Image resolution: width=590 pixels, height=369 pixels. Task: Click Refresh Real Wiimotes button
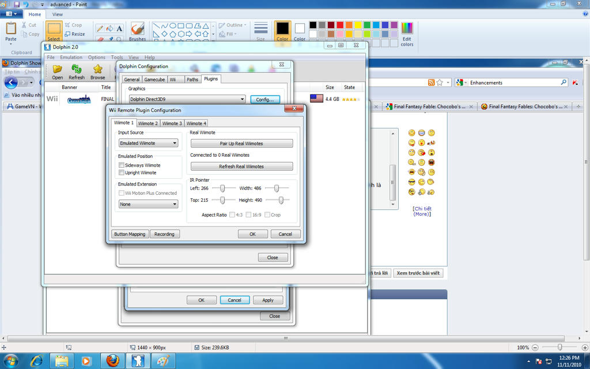point(241,167)
